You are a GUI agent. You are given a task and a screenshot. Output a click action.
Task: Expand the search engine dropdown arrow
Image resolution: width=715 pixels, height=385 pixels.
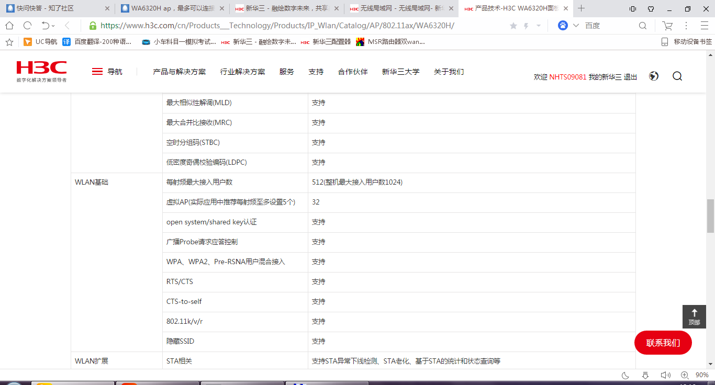576,26
